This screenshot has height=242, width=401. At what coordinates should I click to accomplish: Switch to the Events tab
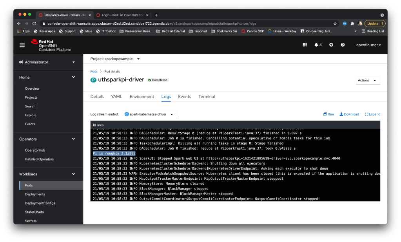tap(184, 97)
